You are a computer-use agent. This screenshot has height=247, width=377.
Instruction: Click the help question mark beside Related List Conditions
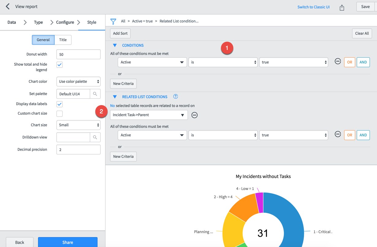click(175, 96)
